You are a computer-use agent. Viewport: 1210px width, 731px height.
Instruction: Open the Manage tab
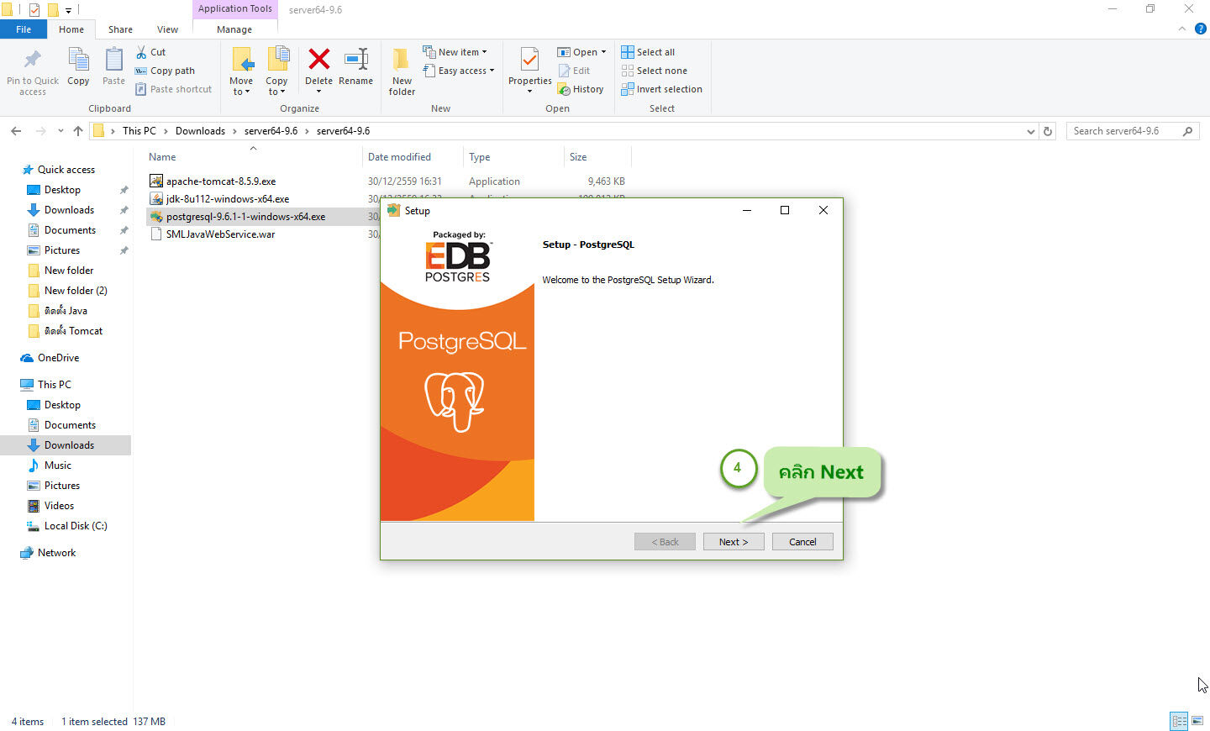[234, 29]
